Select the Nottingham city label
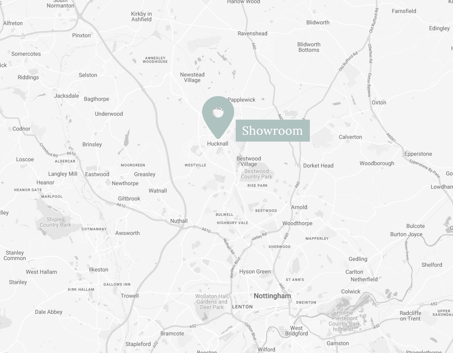 (x=272, y=296)
